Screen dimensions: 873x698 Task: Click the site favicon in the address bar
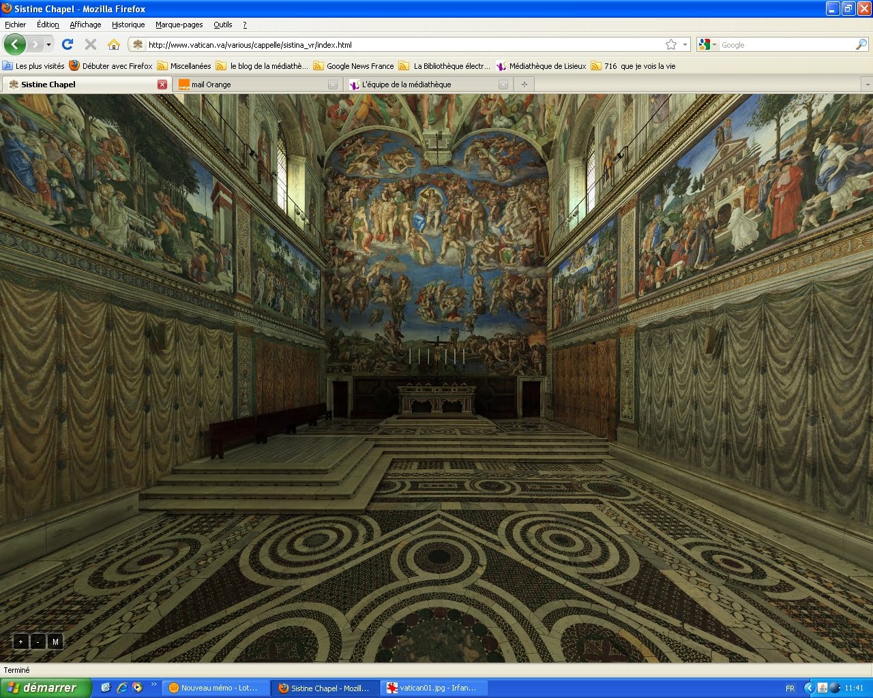coord(137,45)
